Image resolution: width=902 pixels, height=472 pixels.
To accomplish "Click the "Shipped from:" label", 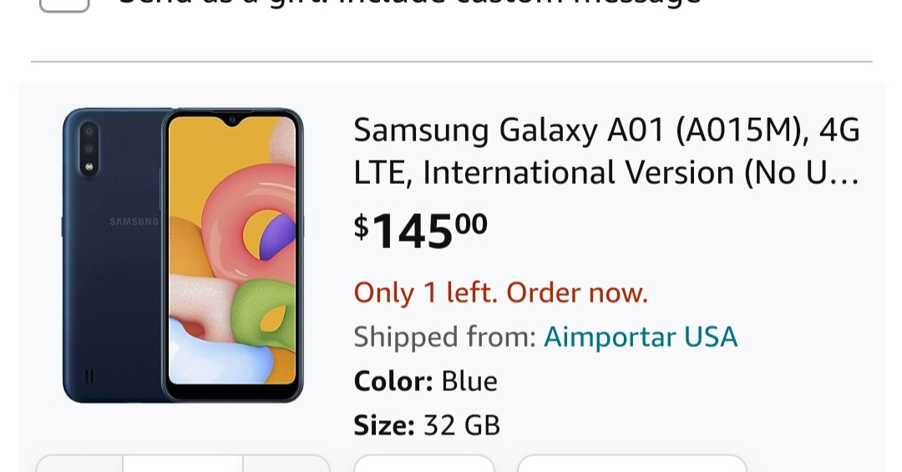I will click(x=444, y=337).
